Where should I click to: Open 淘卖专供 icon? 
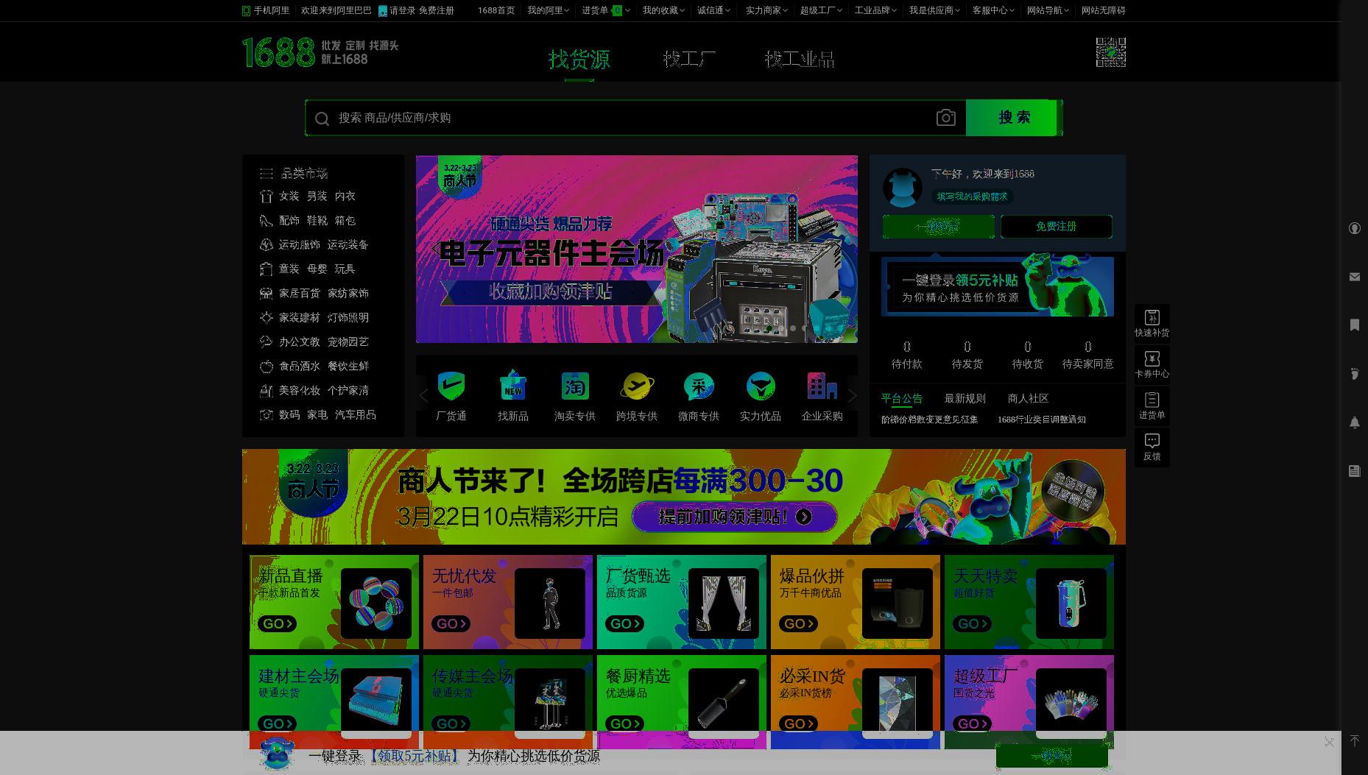(x=574, y=386)
